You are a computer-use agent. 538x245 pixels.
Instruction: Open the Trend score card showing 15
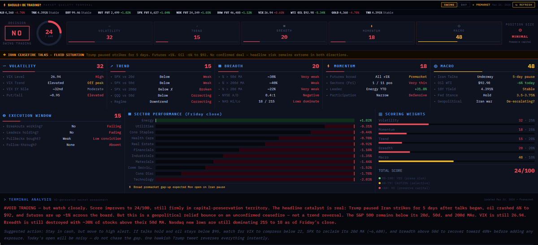pyautogui.click(x=197, y=33)
